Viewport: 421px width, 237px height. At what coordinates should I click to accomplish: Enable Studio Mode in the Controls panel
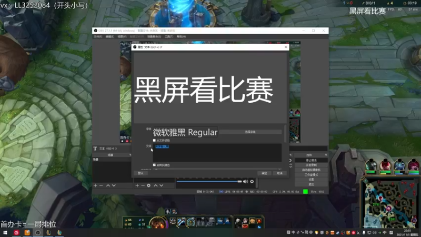(311, 175)
